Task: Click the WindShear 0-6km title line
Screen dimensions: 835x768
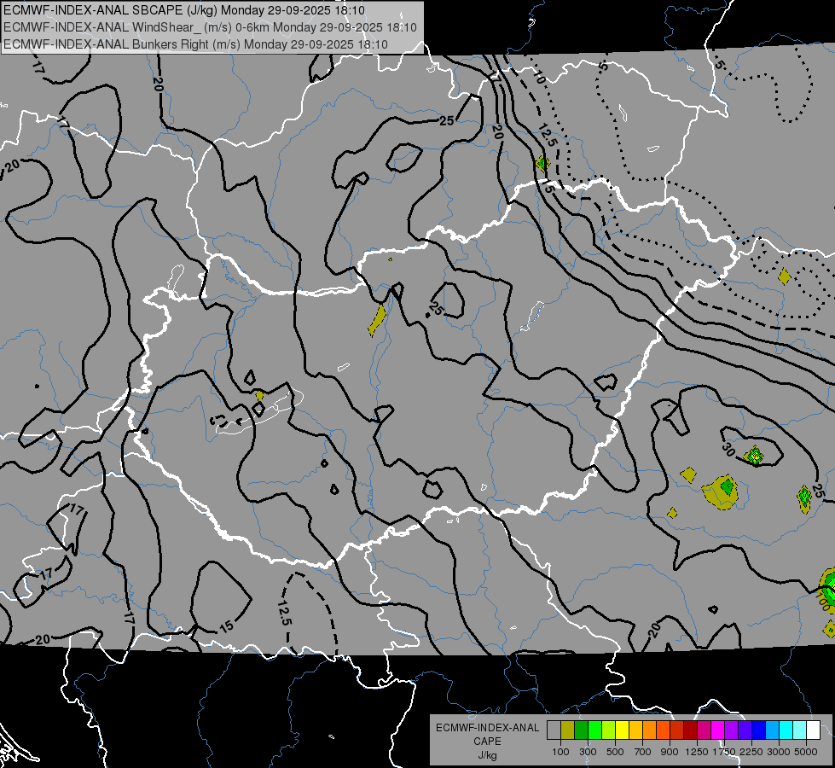Action: 210,27
